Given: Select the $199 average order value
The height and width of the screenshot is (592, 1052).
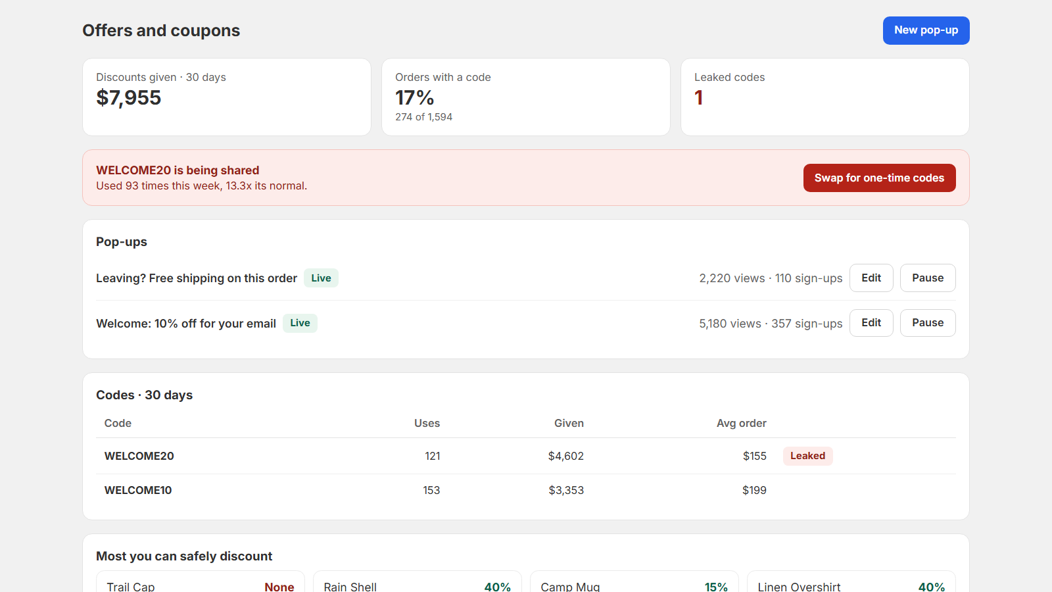Looking at the screenshot, I should (x=754, y=490).
